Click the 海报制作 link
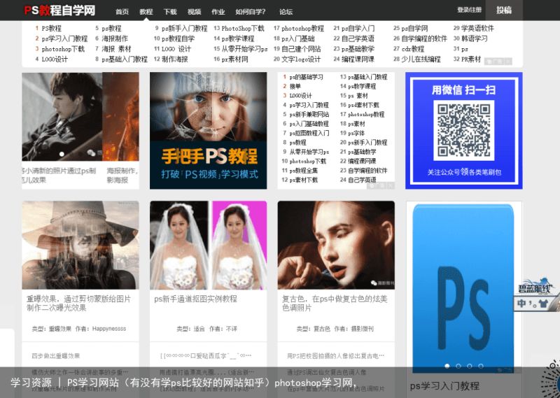560x398 pixels. point(115,38)
